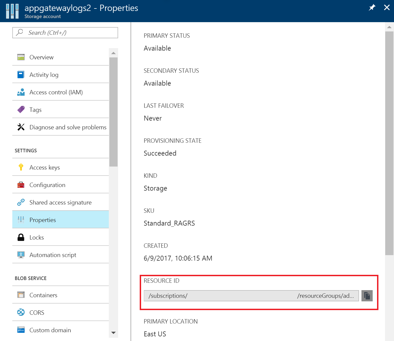
Task: Click the Locks padlock icon
Action: 21,237
